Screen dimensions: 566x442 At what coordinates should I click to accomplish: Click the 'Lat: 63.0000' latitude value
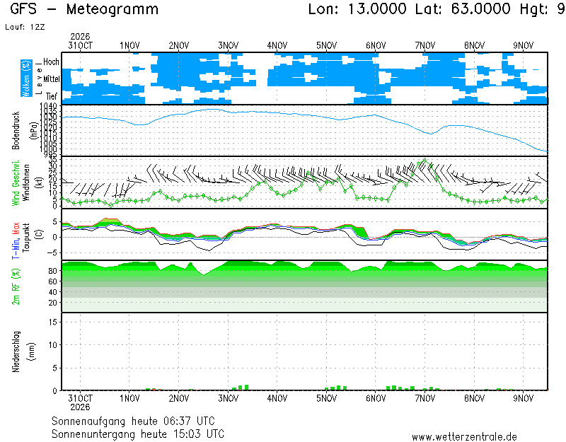pyautogui.click(x=463, y=9)
